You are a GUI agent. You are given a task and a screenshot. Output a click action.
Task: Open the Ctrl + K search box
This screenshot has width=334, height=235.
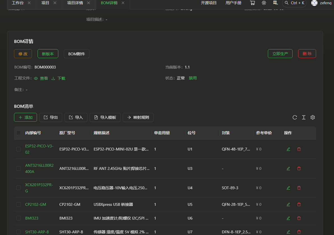[x=294, y=3]
